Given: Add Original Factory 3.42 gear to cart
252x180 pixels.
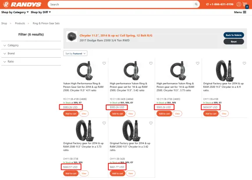Looking at the screenshot, I should [117, 173].
